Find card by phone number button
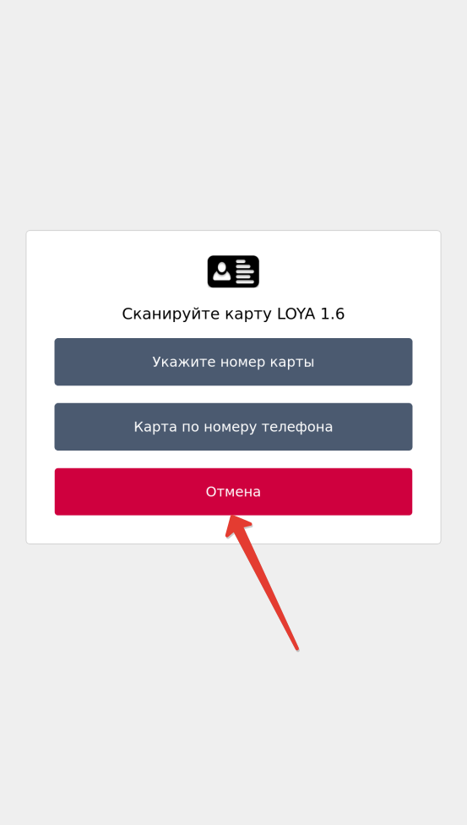This screenshot has width=467, height=825. click(x=233, y=427)
